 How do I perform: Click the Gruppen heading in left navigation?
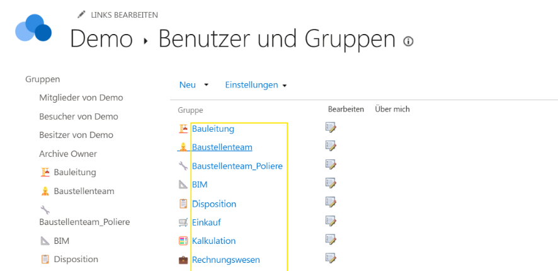point(43,79)
